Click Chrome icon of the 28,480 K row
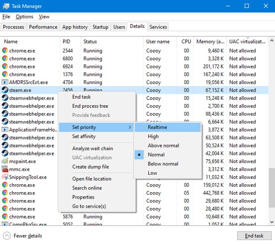 (x=5, y=209)
